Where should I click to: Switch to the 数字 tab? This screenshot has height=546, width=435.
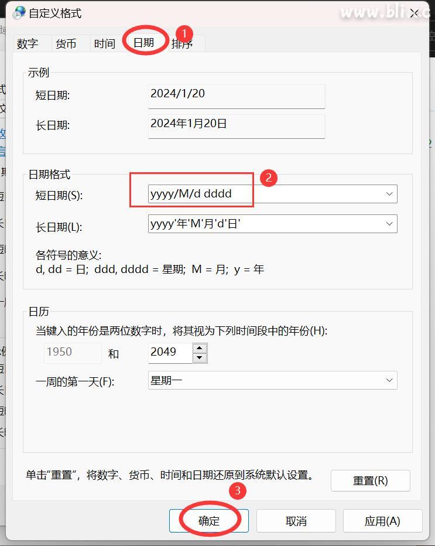tap(28, 44)
